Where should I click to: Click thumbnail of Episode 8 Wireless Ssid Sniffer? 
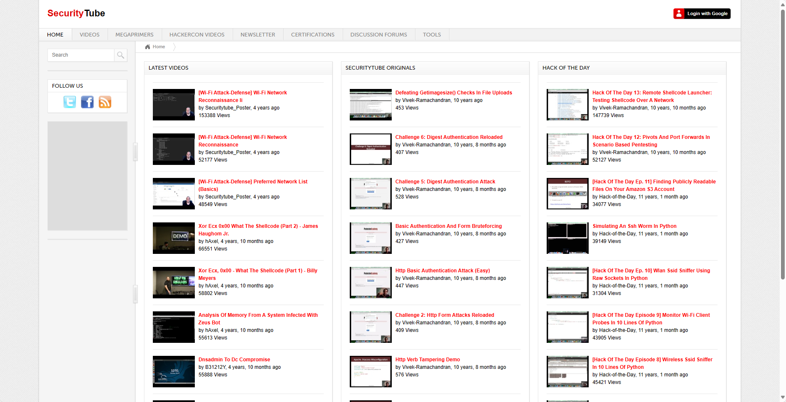coord(568,372)
